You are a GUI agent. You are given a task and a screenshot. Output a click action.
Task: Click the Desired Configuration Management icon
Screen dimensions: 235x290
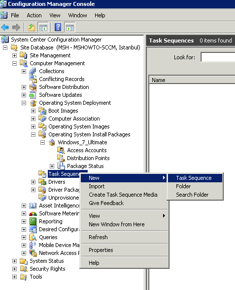(33, 229)
